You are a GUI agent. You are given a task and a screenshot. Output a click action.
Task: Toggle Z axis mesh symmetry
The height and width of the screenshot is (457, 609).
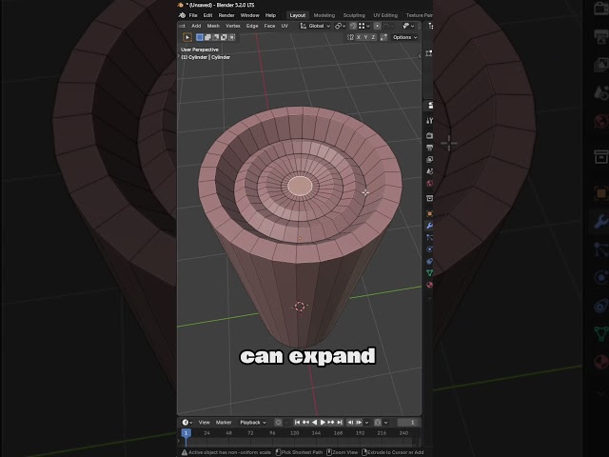coord(373,37)
